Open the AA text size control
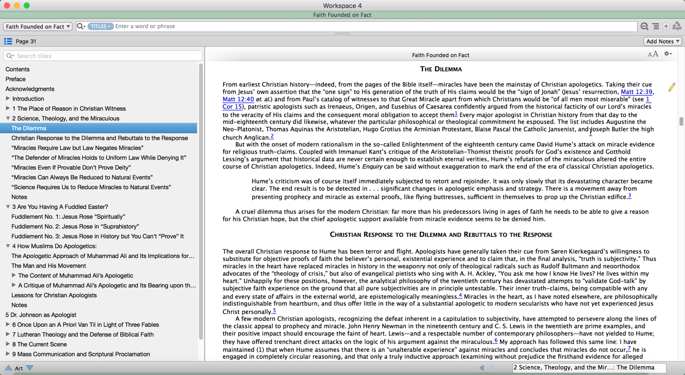The height and width of the screenshot is (375, 685). tap(653, 55)
